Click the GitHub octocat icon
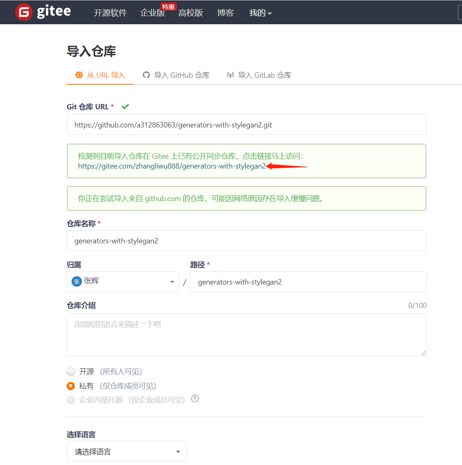 (146, 75)
